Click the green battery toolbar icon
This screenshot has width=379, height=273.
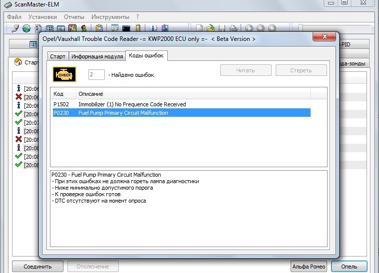(138, 28)
